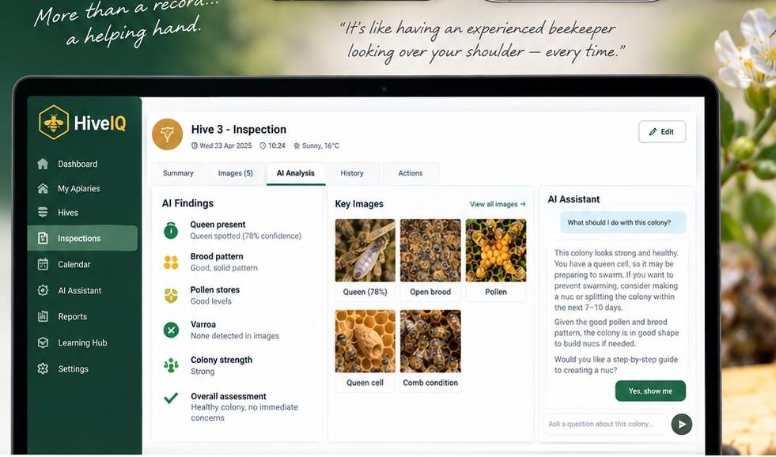Click the AI Assistant panel heading
Viewport: 776px width, 457px height.
coord(573,199)
